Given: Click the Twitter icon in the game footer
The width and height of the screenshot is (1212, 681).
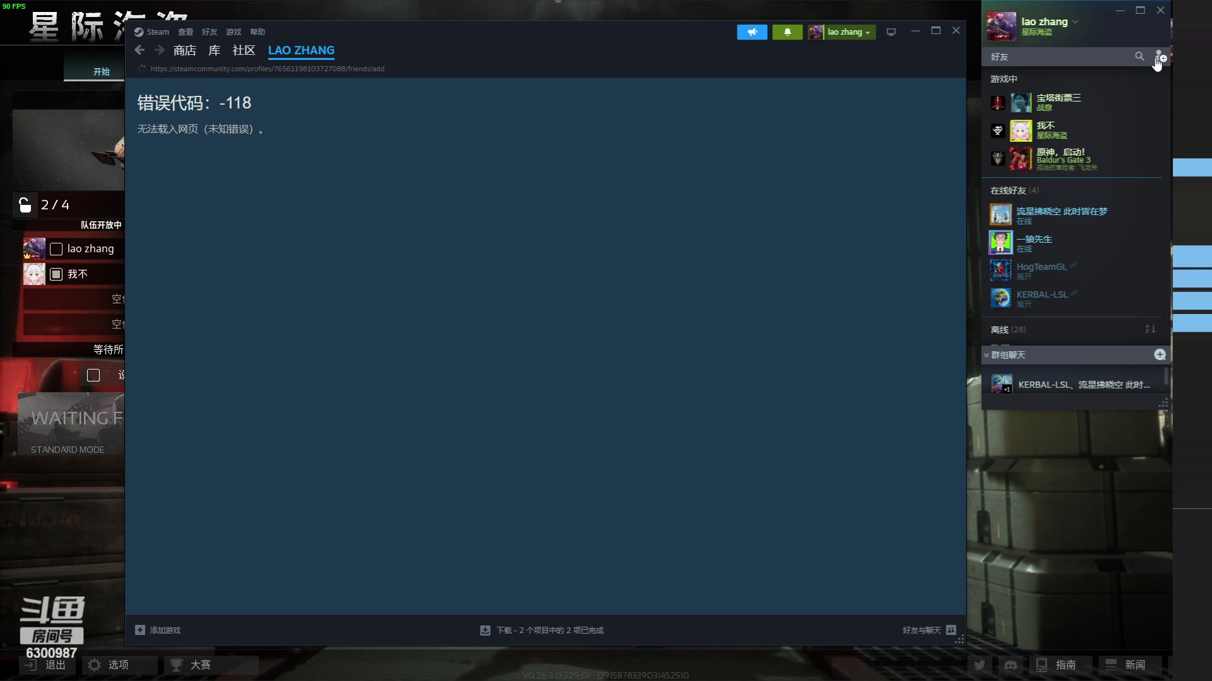Looking at the screenshot, I should [979, 665].
